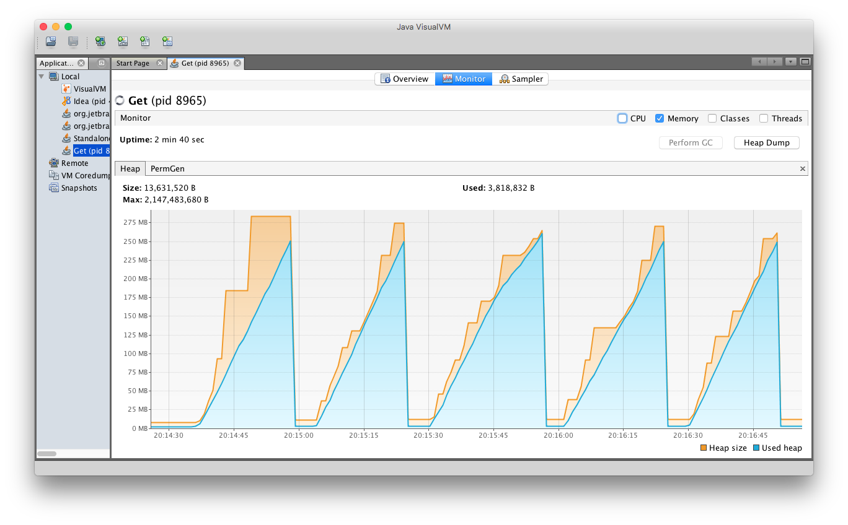Viewport: 848px width, 525px height.
Task: Click the Load Snapshot toolbar icon
Action: (x=51, y=41)
